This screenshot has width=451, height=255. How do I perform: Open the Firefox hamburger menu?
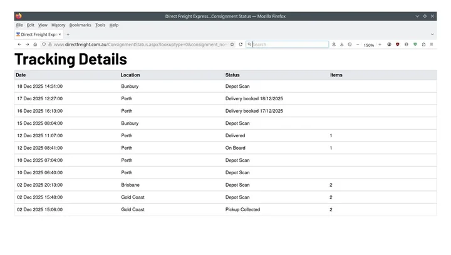click(x=432, y=44)
